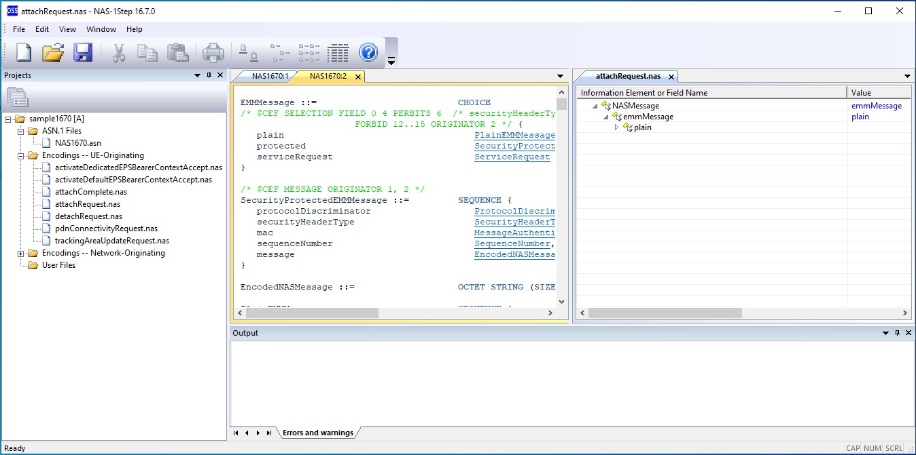
Task: Save using the floppy disk icon
Action: (x=83, y=52)
